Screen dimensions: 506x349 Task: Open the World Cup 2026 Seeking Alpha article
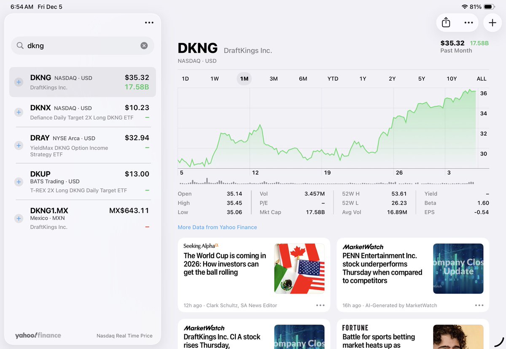(x=254, y=275)
